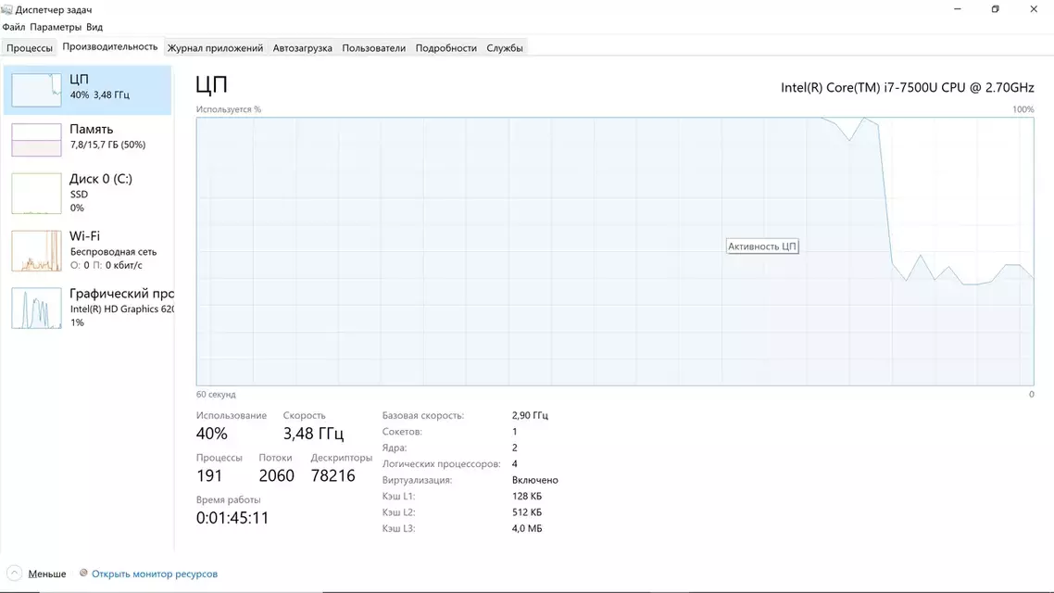Go to the Автозагрузка tab
The image size is (1054, 593).
pyautogui.click(x=303, y=48)
